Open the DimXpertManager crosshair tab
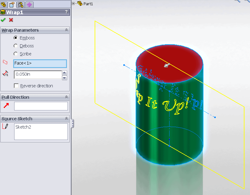 (x=29, y=4)
